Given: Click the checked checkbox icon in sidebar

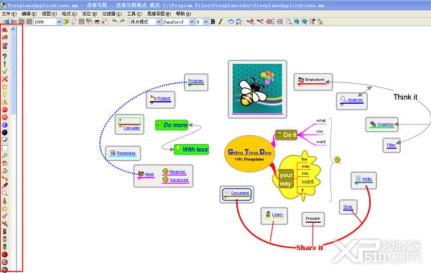Looking at the screenshot, I should [5, 140].
